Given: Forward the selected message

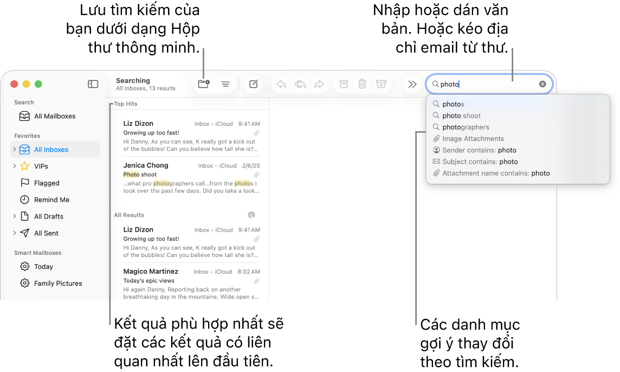Looking at the screenshot, I should click(x=319, y=84).
